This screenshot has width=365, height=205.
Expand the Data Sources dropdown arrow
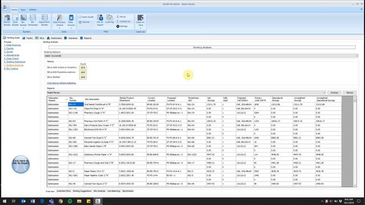71,28
